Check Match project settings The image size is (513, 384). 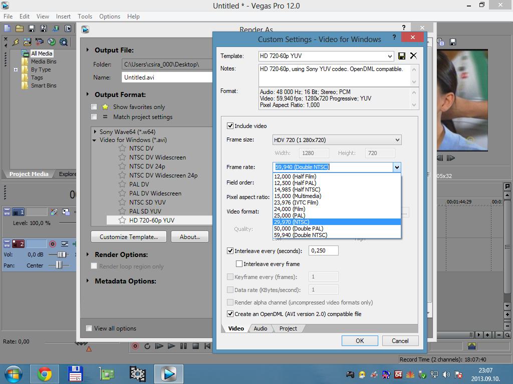click(x=94, y=117)
